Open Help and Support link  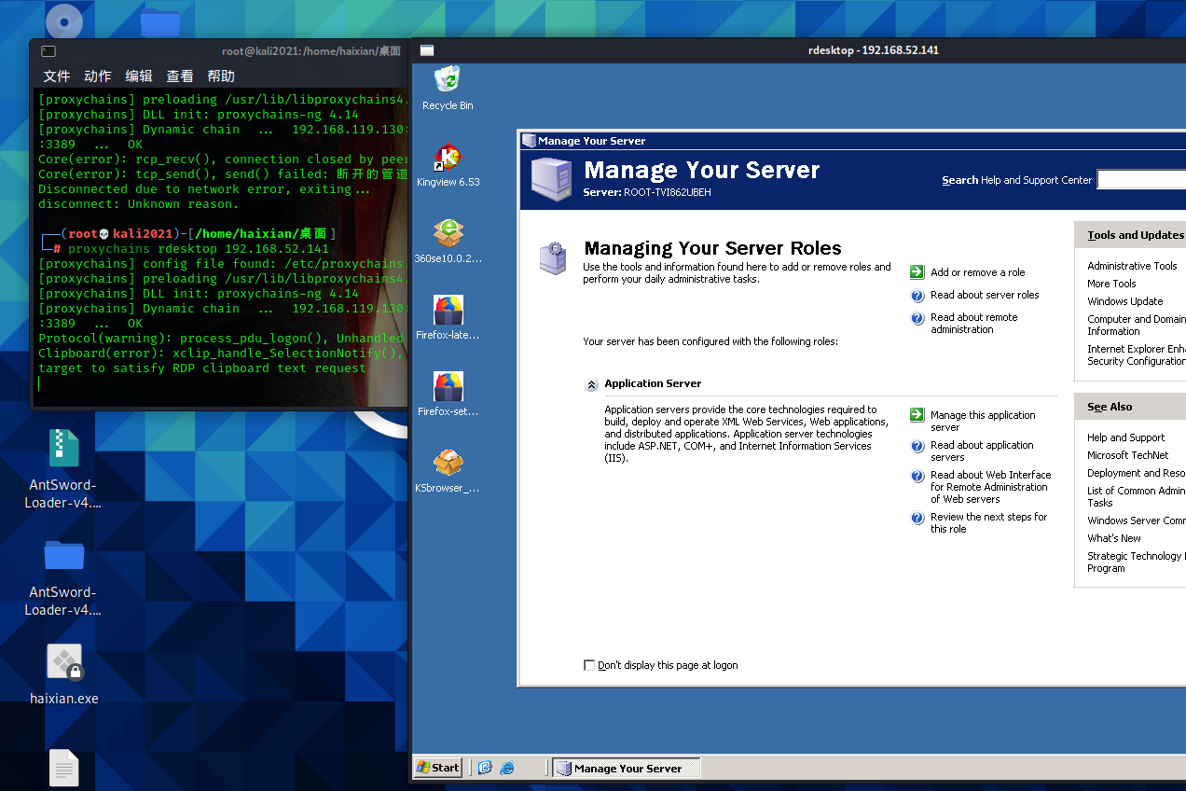(x=1125, y=437)
